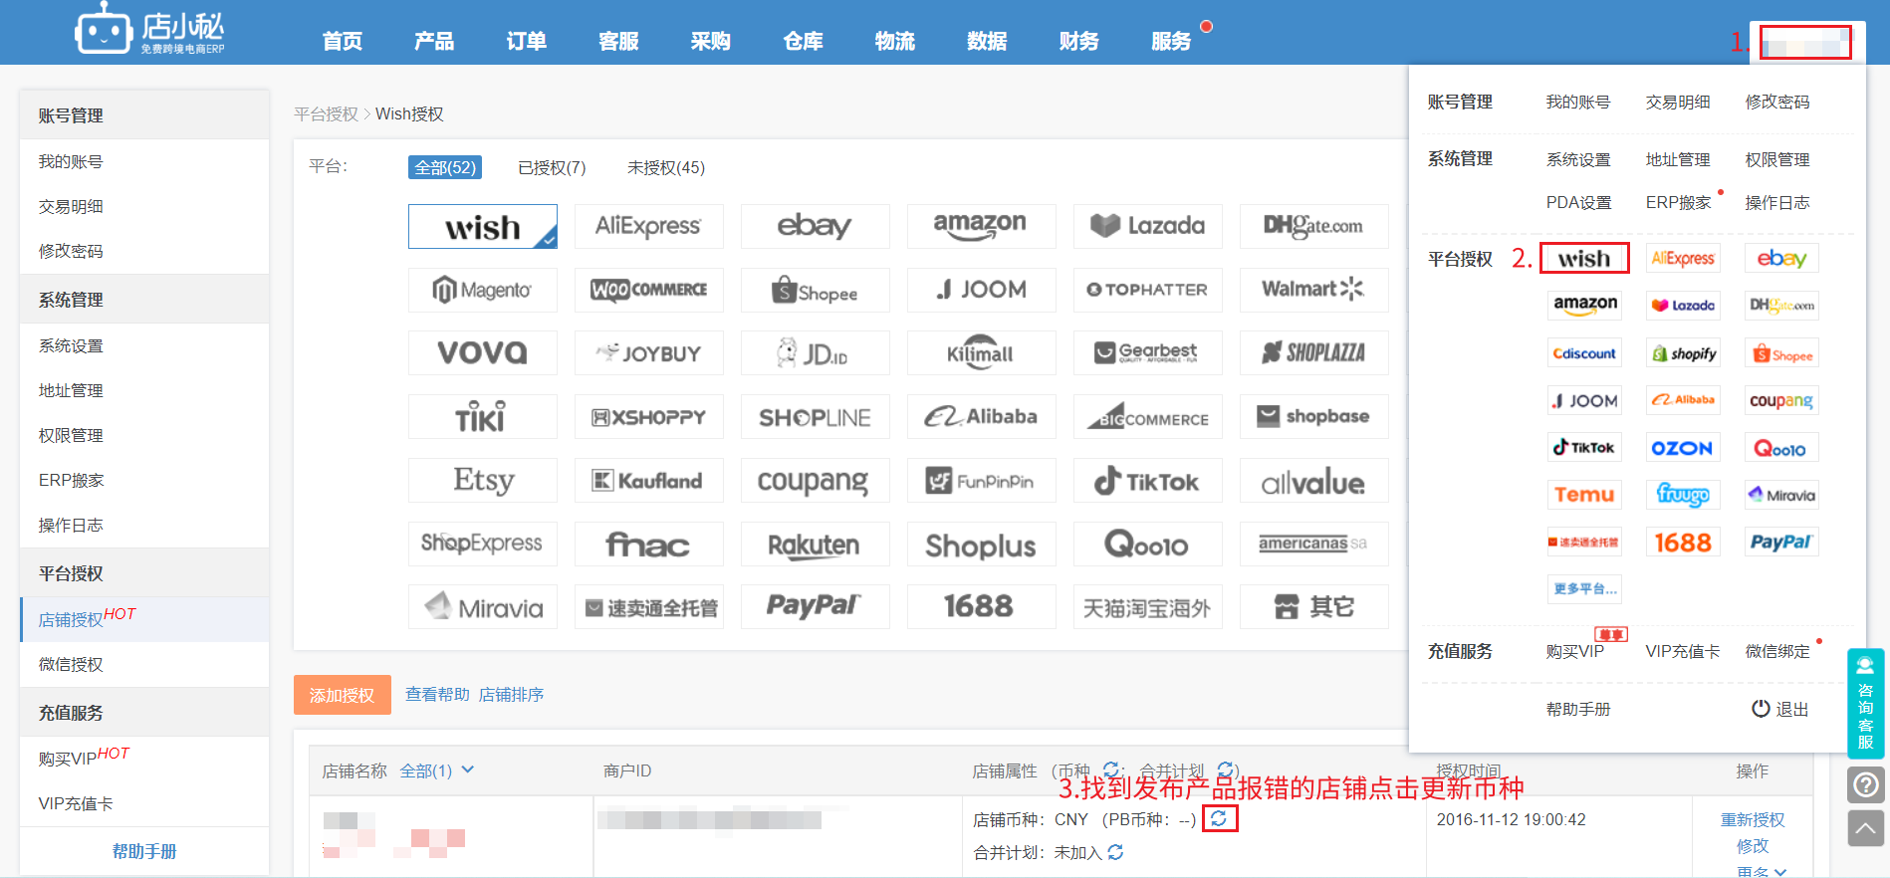Open the 咨询客服 support widget
Viewport: 1890px width, 878px height.
1866,704
